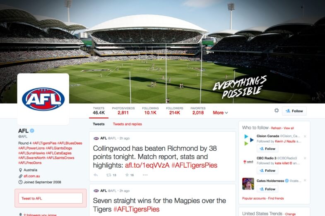Image resolution: width=325 pixels, height=216 pixels.
Task: Expand the More dropdown in profile stats
Action: [x=220, y=113]
